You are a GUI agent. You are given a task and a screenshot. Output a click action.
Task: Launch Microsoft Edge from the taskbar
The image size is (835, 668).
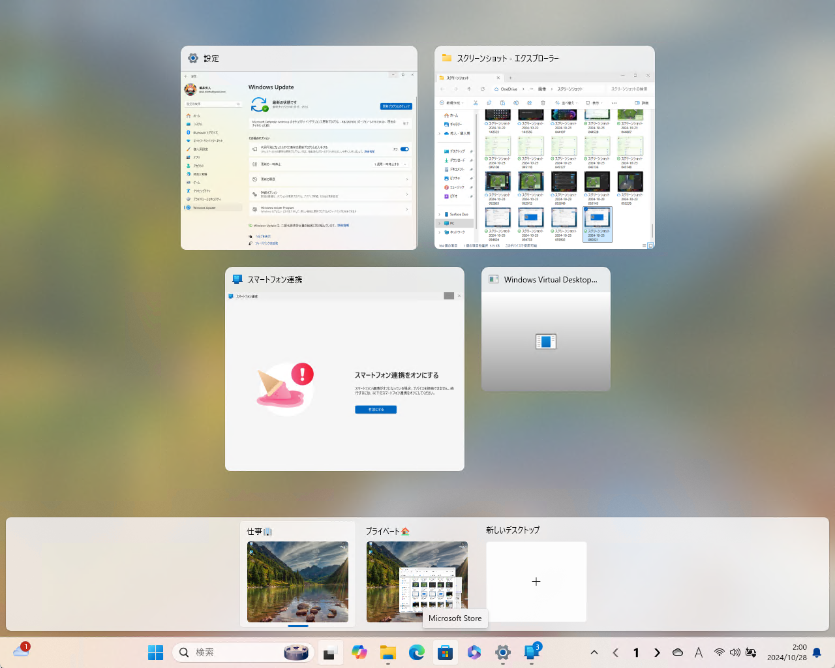[417, 652]
